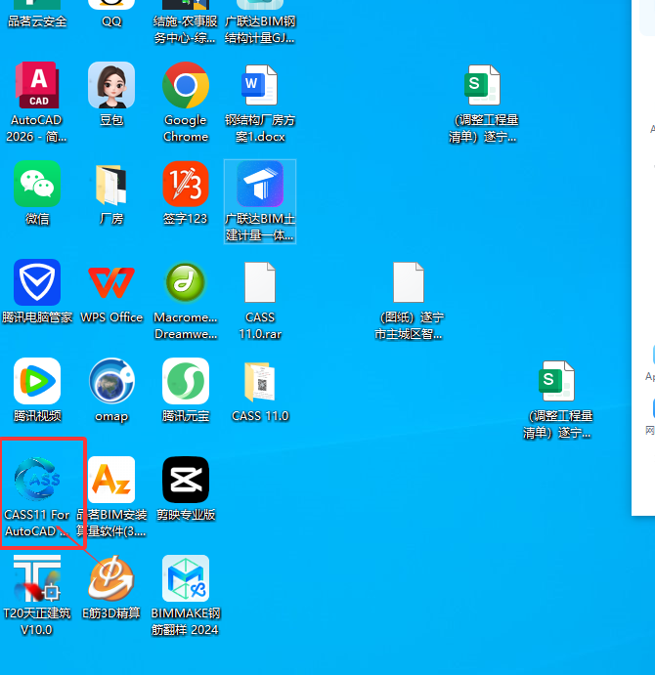The image size is (655, 675).
Task: Open the 钢结构厂房方案1.docx Word file
Action: pos(260,85)
